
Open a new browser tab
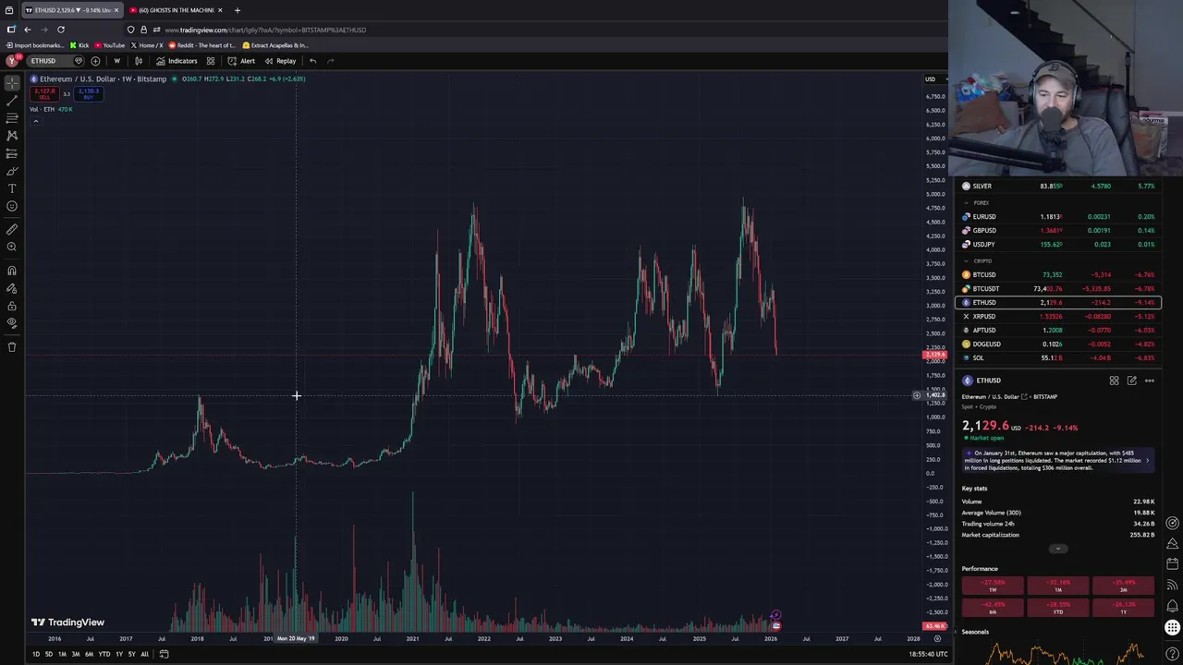click(x=237, y=10)
